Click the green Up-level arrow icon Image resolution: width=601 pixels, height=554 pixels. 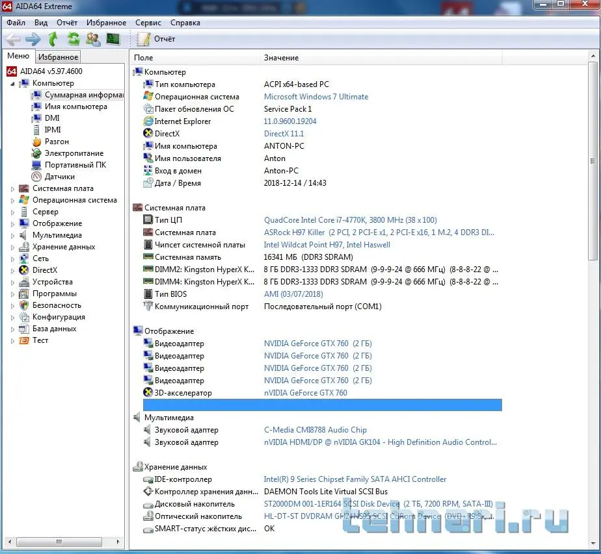[53, 39]
